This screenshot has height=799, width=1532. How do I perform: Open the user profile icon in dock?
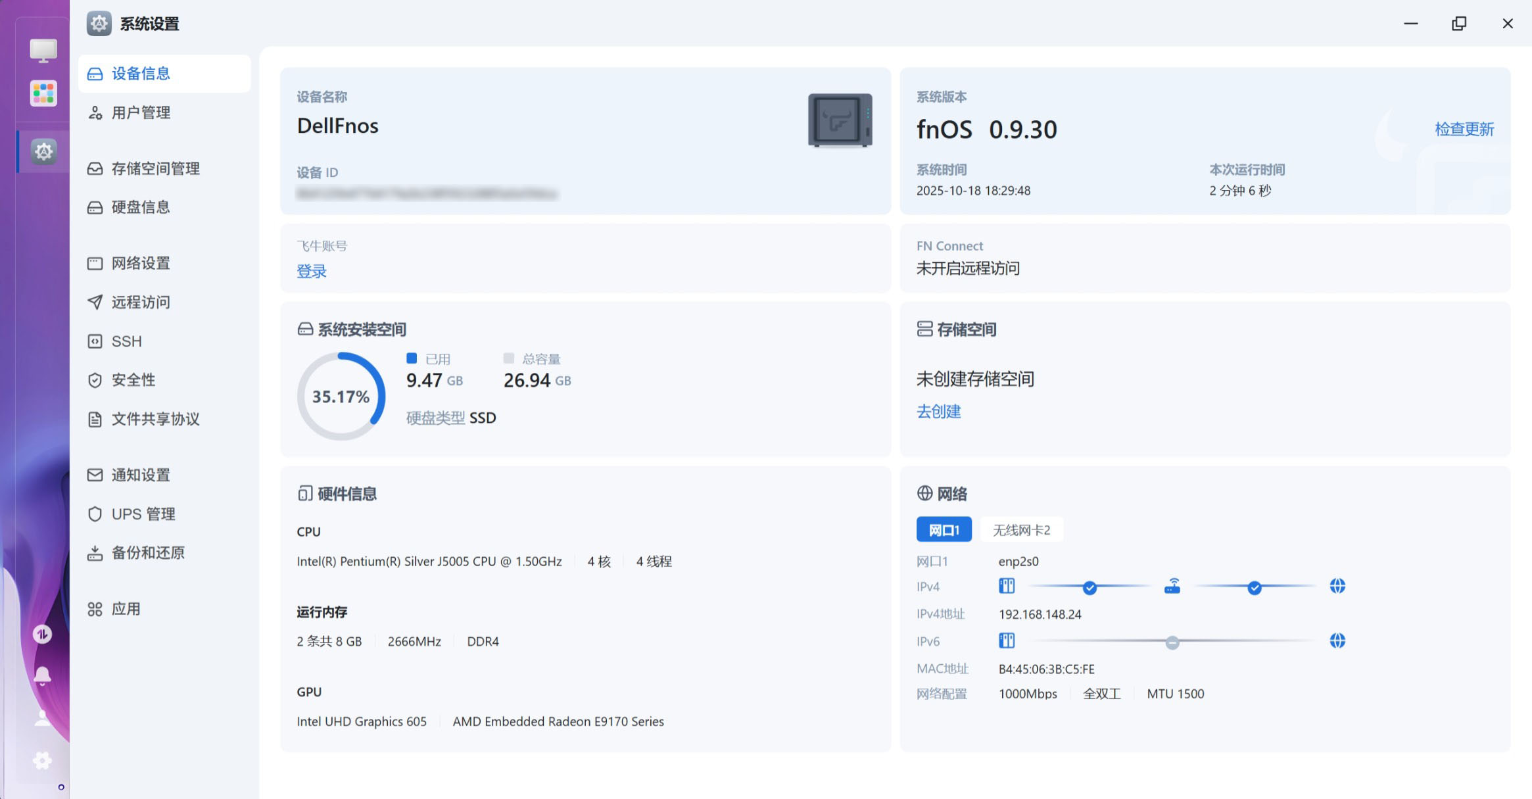click(42, 718)
